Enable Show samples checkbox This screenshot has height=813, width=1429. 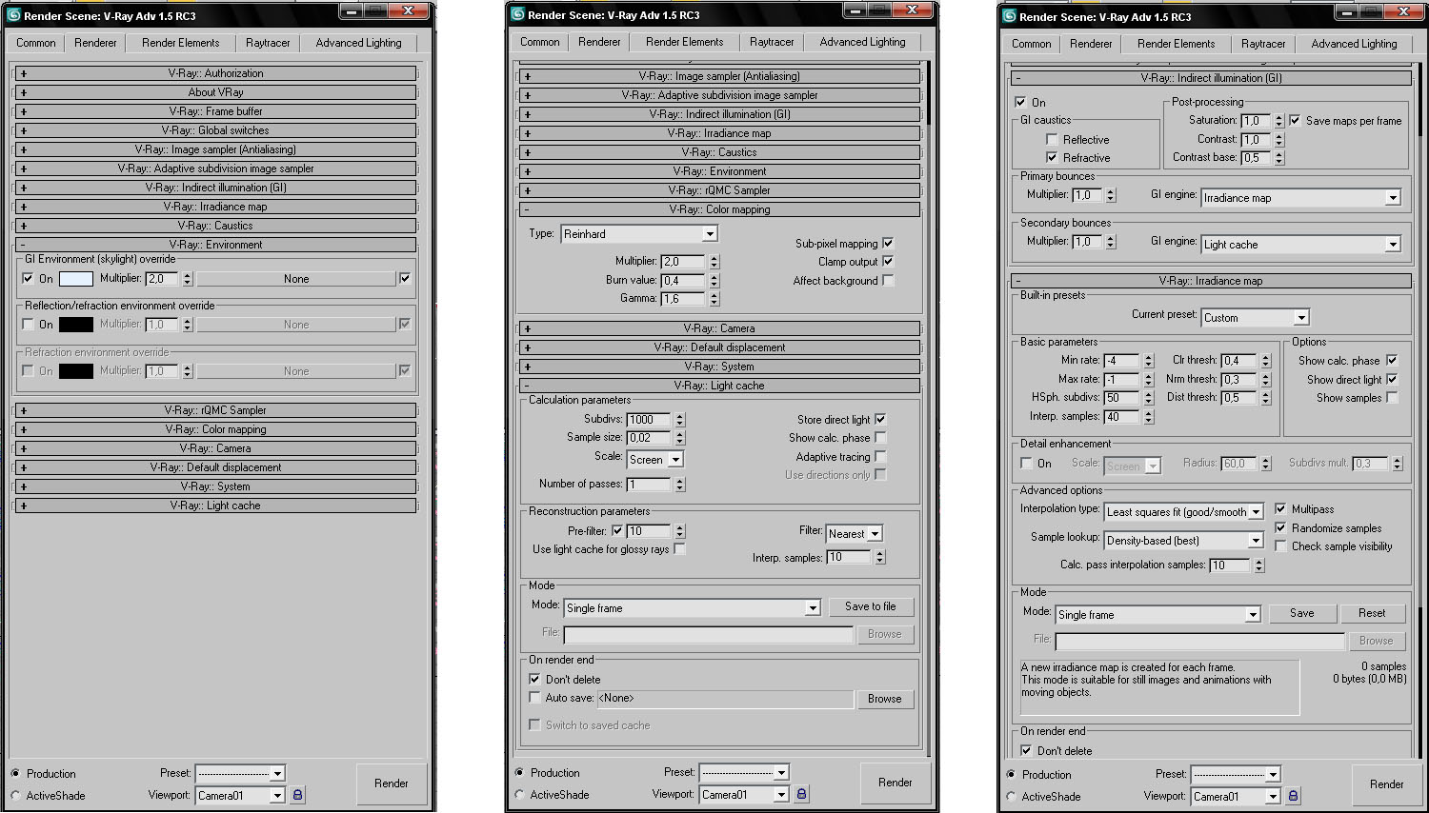point(1392,398)
